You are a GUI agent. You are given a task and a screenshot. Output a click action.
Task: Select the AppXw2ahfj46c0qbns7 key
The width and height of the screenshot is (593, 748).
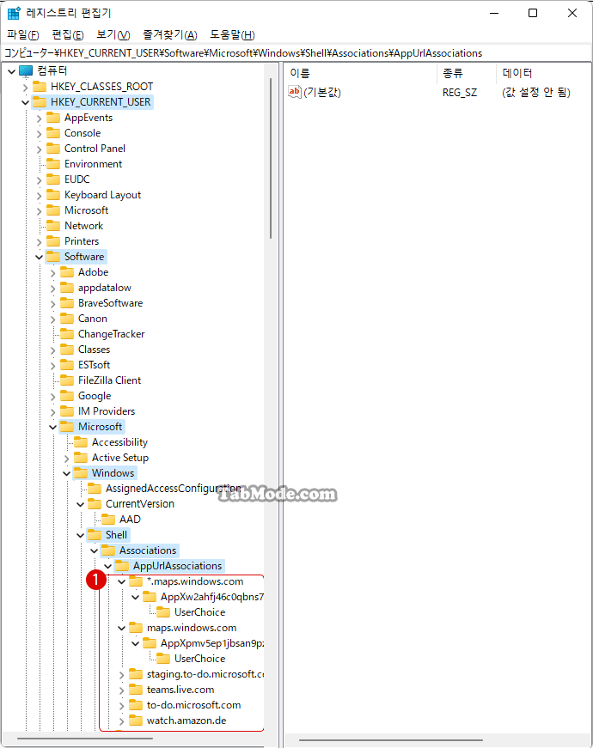click(x=212, y=597)
